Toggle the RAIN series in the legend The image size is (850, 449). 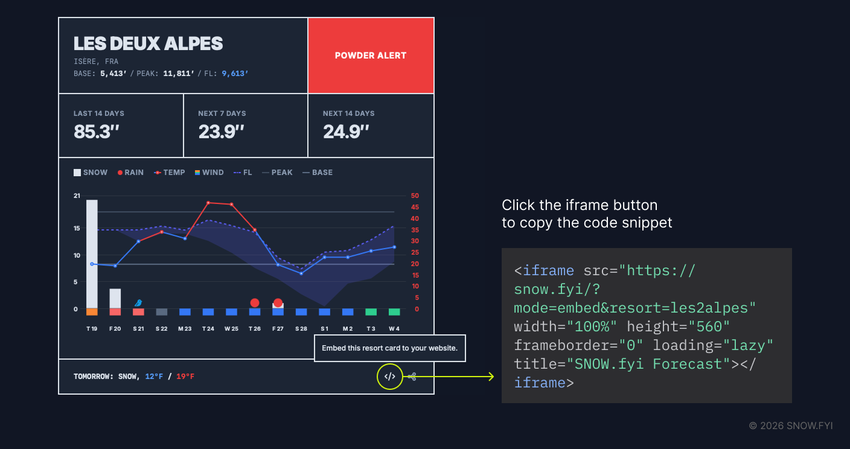click(130, 173)
